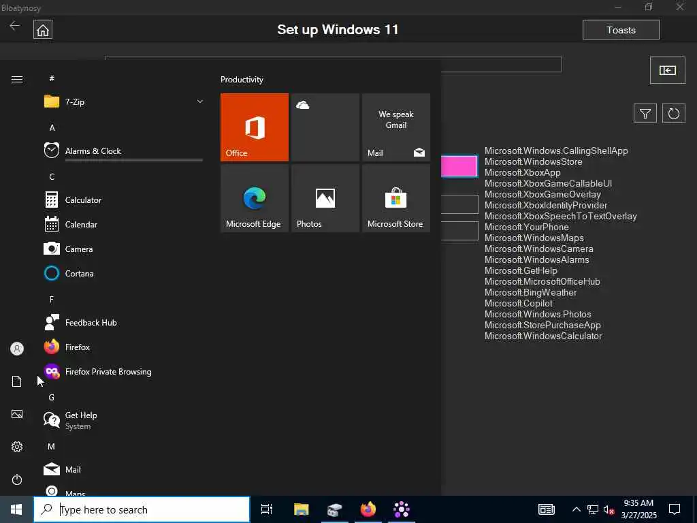The height and width of the screenshot is (523, 697).
Task: Open File Explorer from the taskbar
Action: coord(302,509)
